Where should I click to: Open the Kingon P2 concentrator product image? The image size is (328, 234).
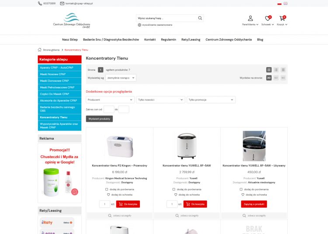119,145
